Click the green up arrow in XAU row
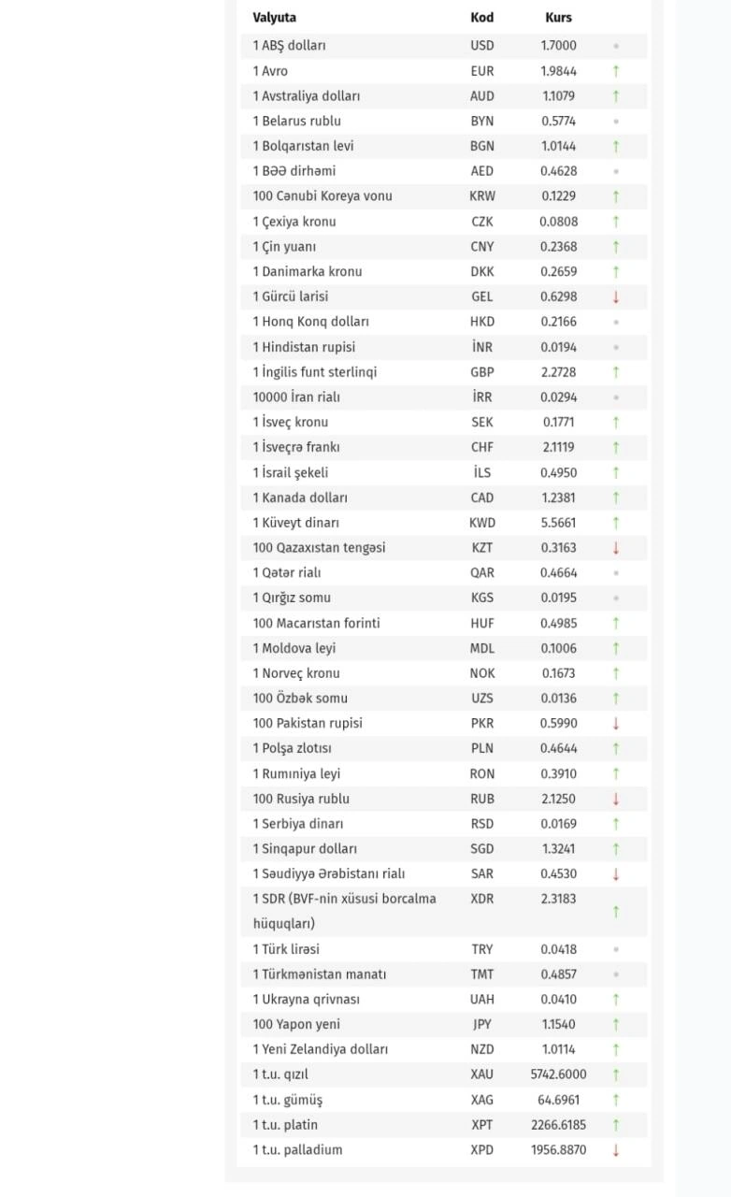The image size is (731, 1197). click(615, 1075)
